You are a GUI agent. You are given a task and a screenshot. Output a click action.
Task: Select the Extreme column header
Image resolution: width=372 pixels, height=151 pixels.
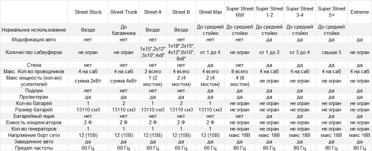point(360,12)
